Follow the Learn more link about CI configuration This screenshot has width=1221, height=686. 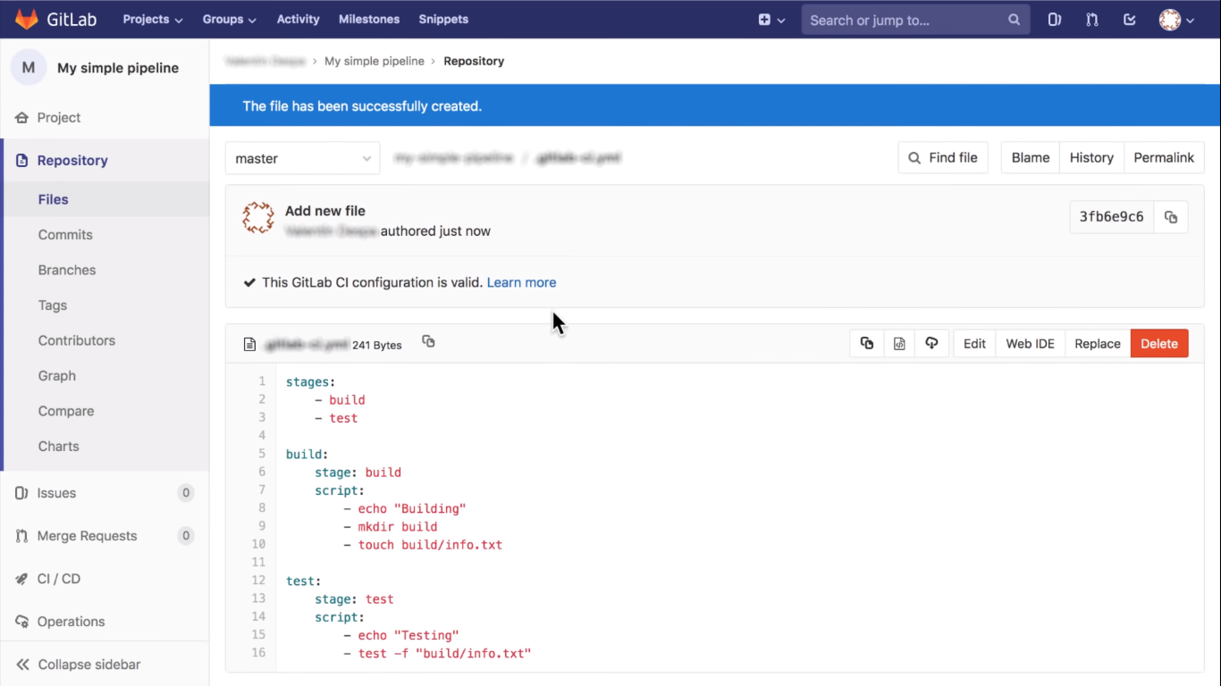521,282
